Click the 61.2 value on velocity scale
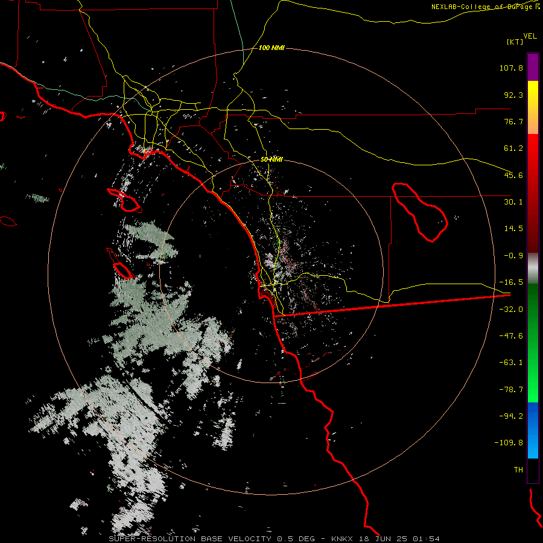Viewport: 543px width, 543px height. tap(513, 148)
